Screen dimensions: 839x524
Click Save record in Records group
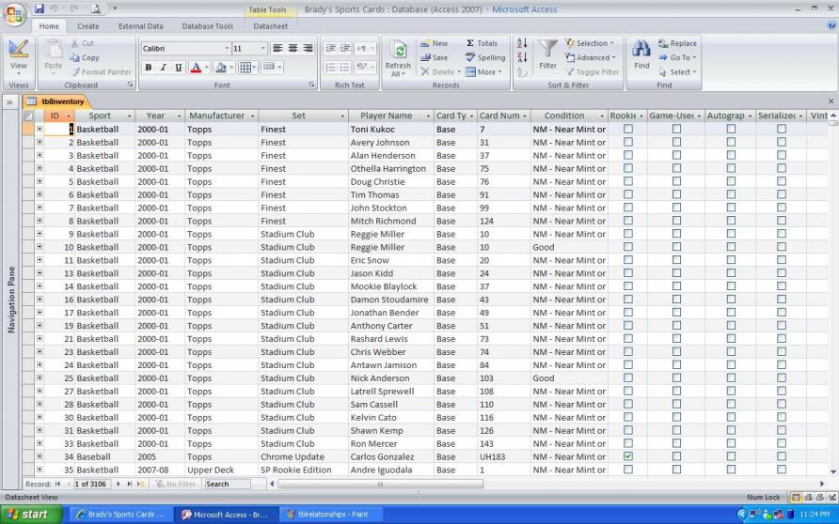434,57
